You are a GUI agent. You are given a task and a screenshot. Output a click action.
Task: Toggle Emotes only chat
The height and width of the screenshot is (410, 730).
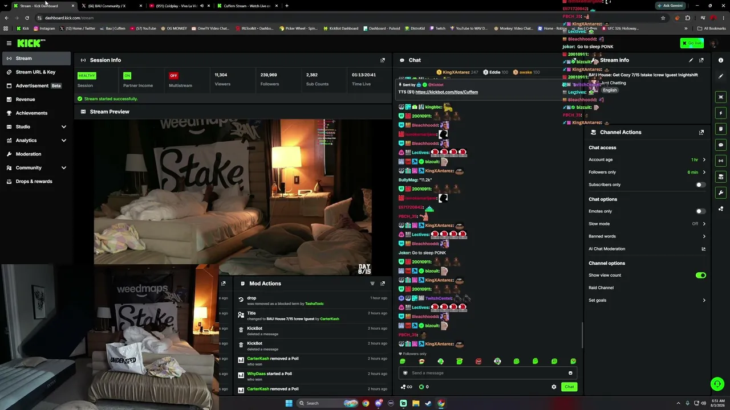pos(700,211)
